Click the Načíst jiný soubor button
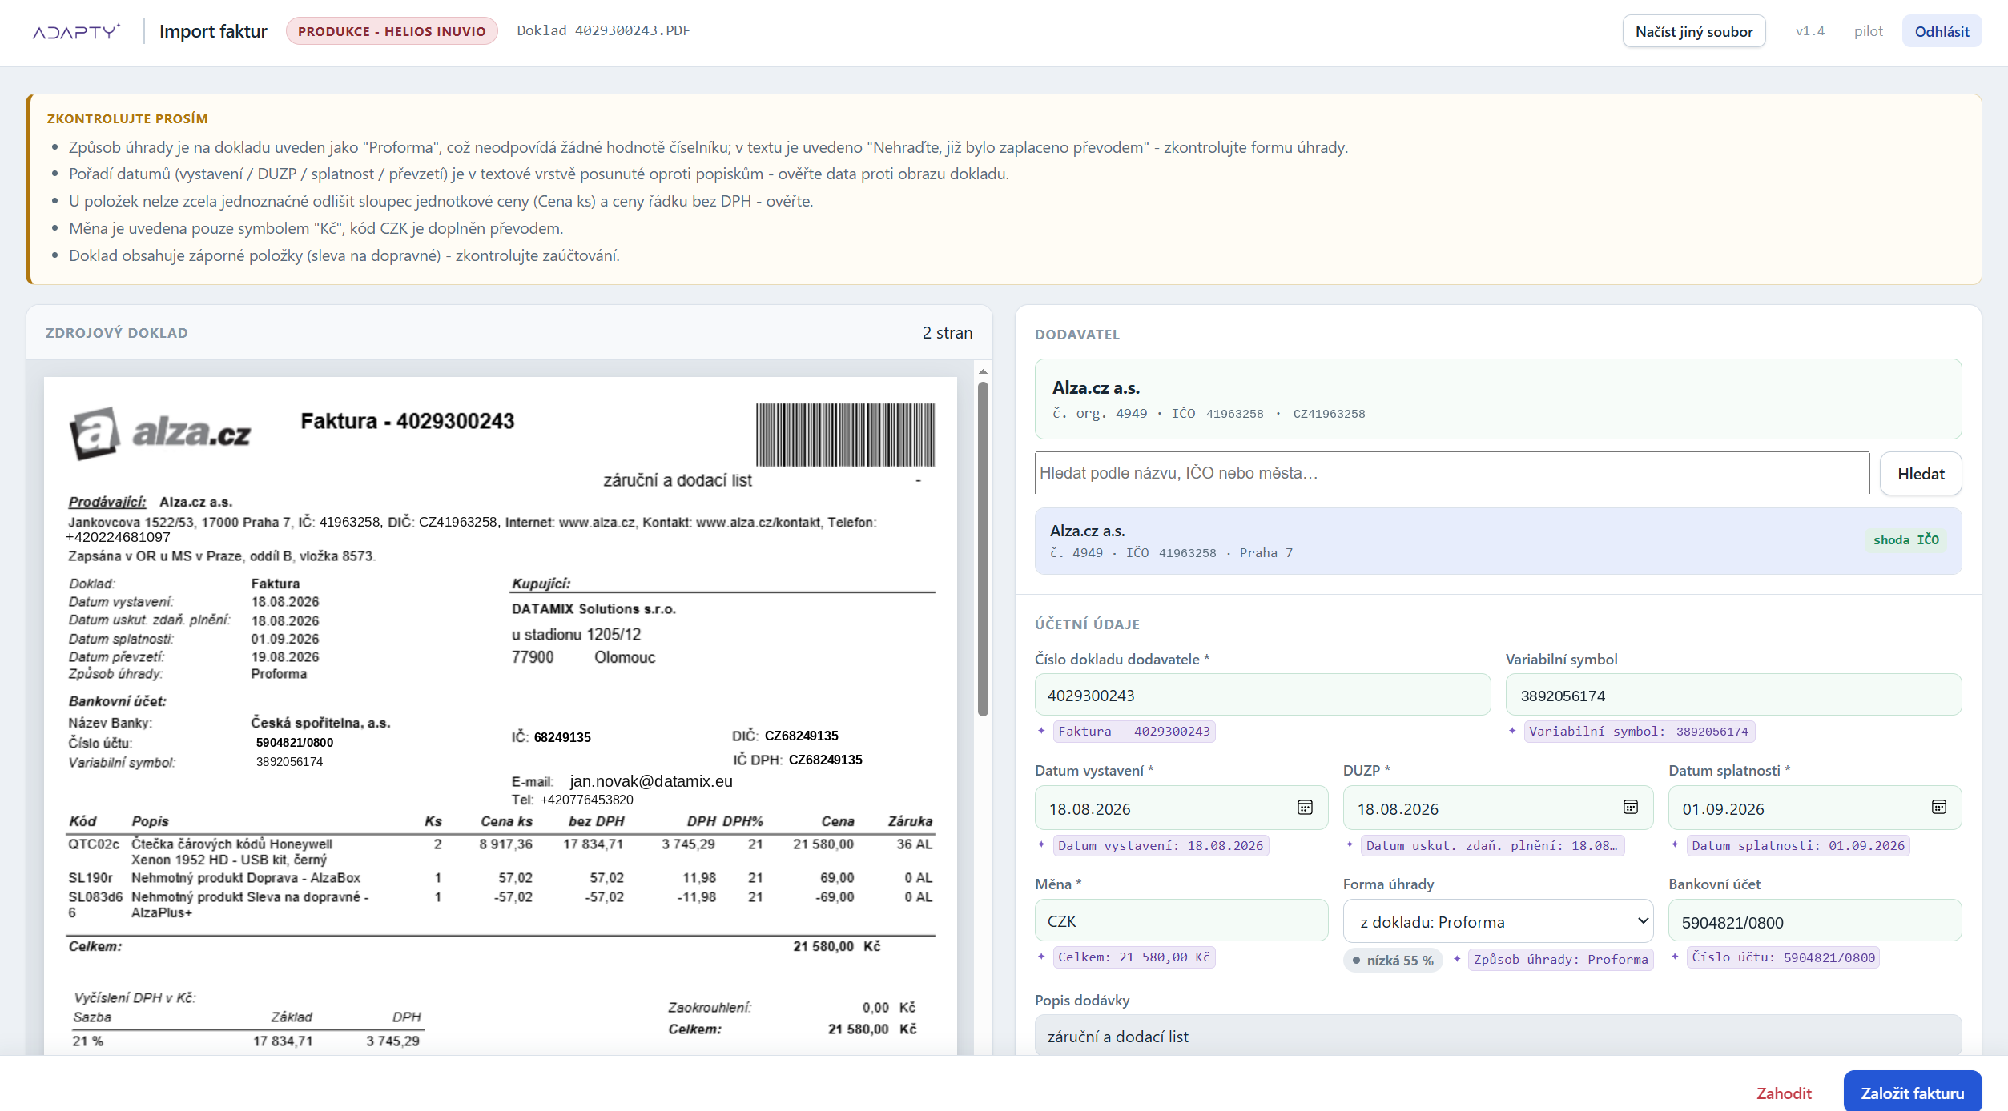The height and width of the screenshot is (1111, 2008). tap(1694, 31)
